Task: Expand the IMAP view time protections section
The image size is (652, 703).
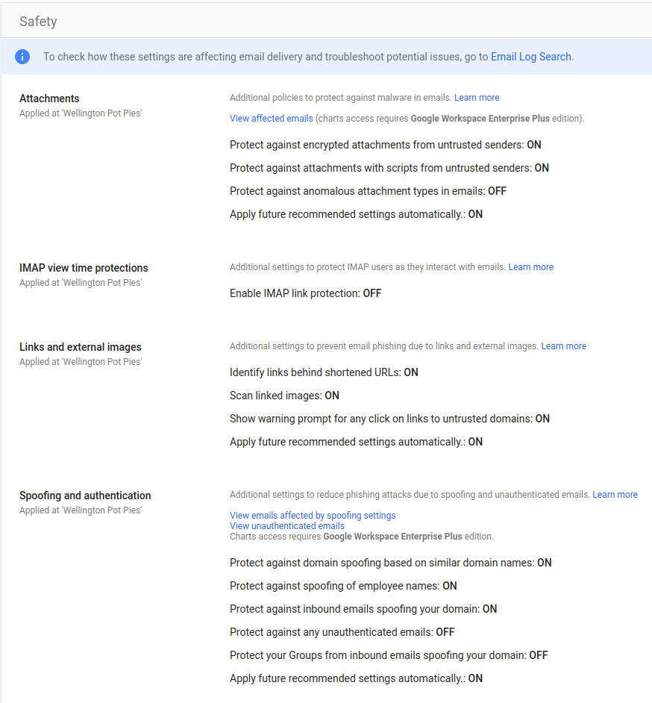Action: click(84, 267)
